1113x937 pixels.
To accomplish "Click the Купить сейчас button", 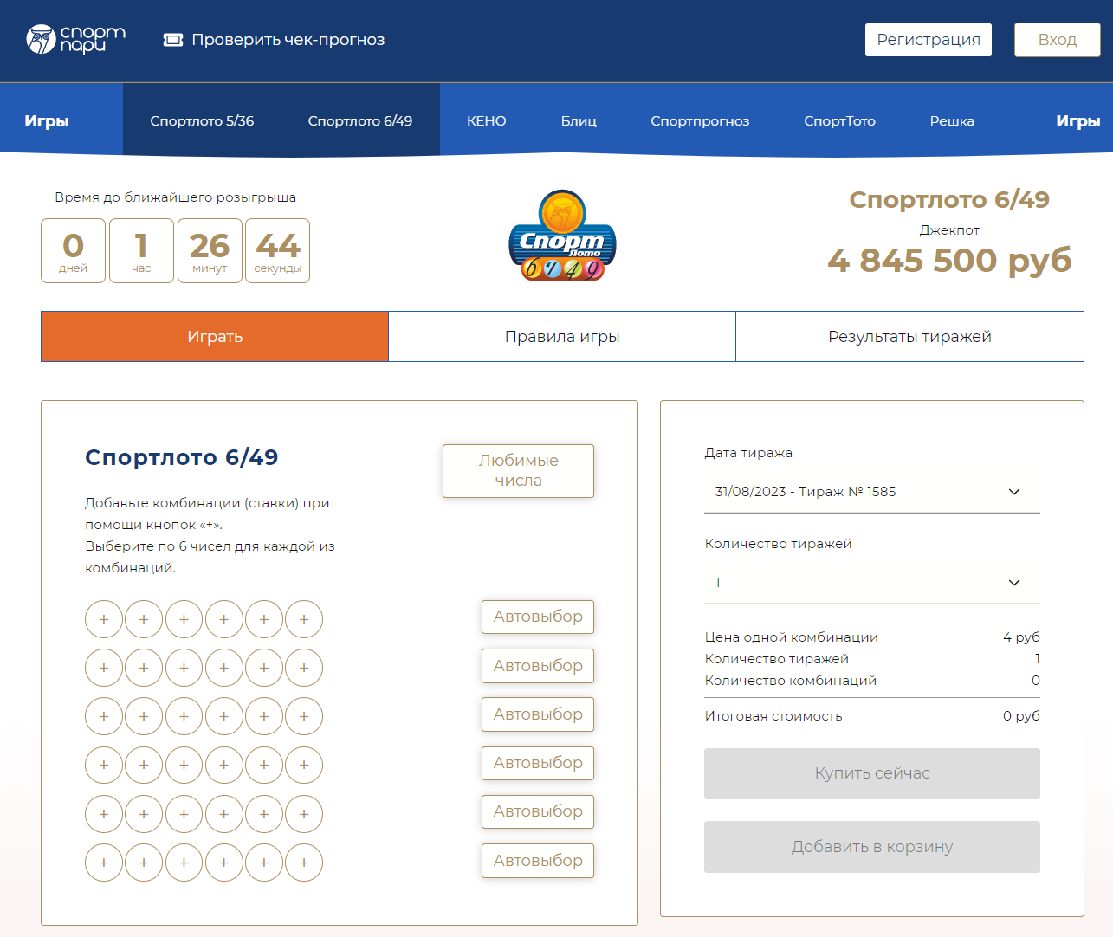I will click(x=872, y=773).
